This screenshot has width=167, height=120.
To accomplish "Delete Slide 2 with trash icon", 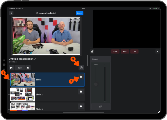I will [81, 92].
